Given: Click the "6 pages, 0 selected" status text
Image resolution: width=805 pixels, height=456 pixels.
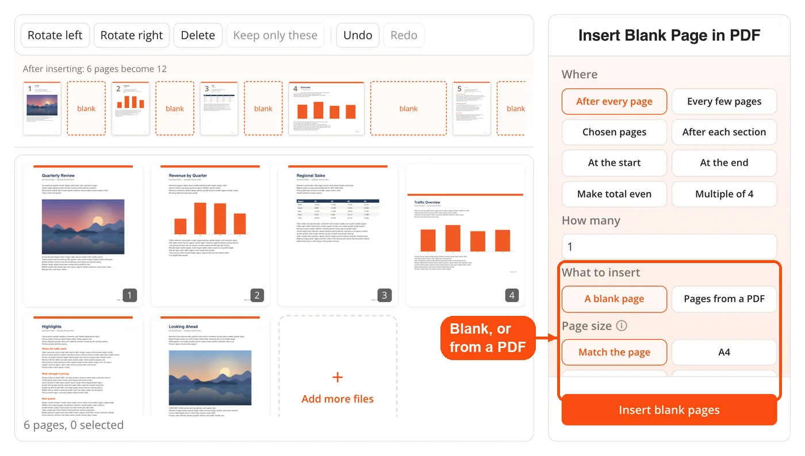Looking at the screenshot, I should pos(74,425).
